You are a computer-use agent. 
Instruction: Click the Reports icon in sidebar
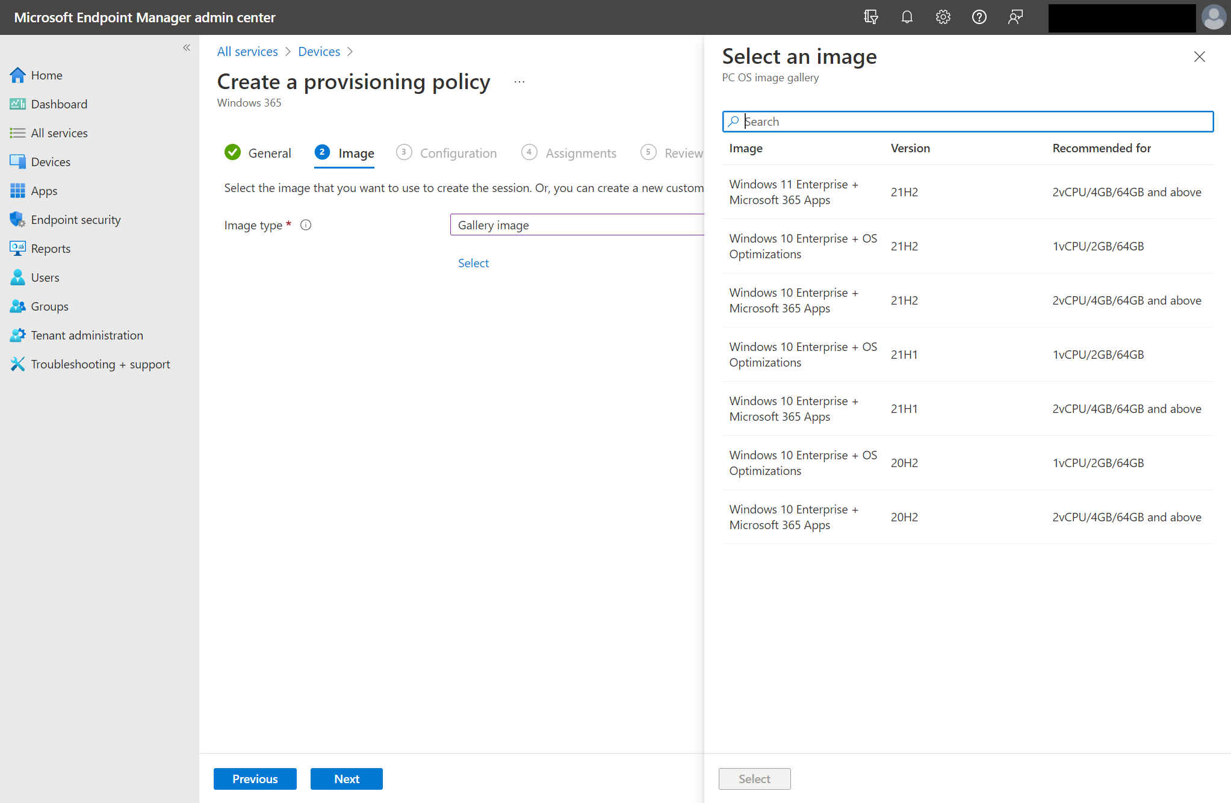pyautogui.click(x=17, y=249)
